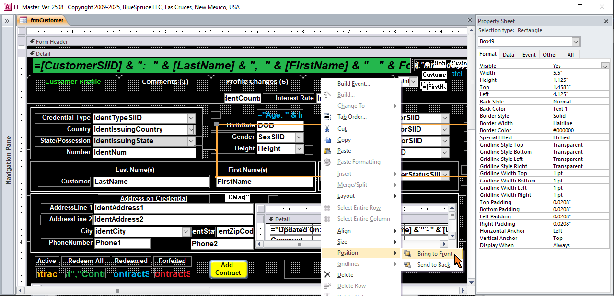Open the IdentIssuingCountry combo arrow
The image size is (614, 296).
pyautogui.click(x=192, y=129)
